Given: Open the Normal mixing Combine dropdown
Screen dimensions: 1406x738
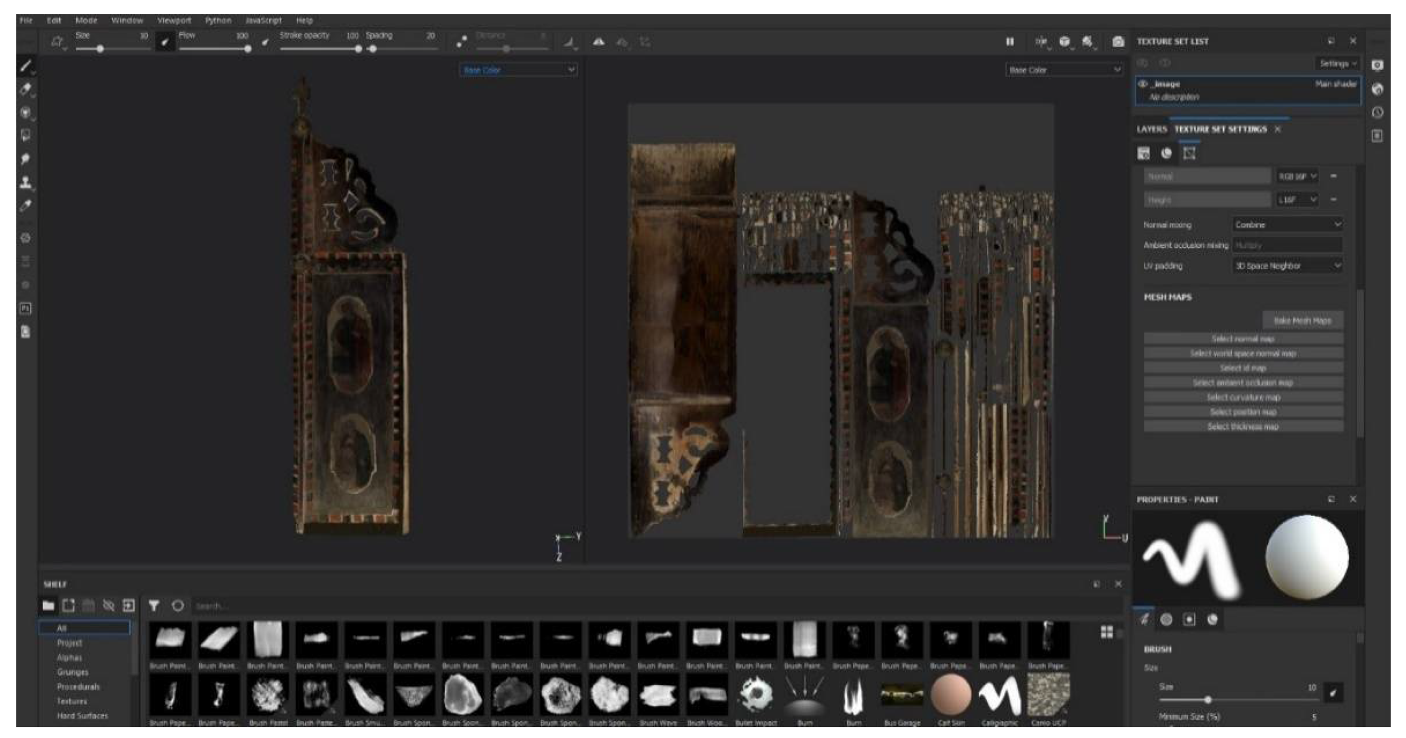Looking at the screenshot, I should 1287,224.
